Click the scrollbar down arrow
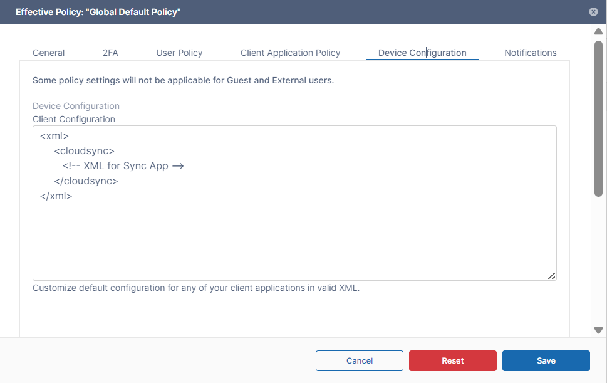The height and width of the screenshot is (383, 607). 598,330
